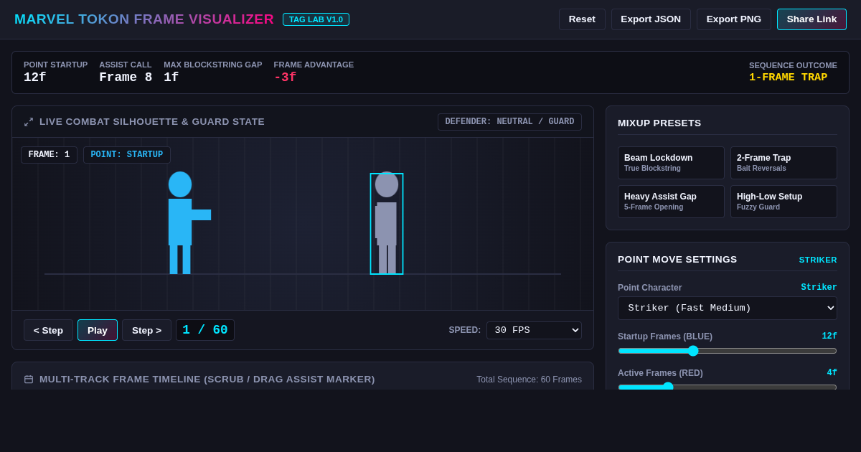Click the calendar icon beside Multi-Track Frame Timeline

[x=29, y=380]
